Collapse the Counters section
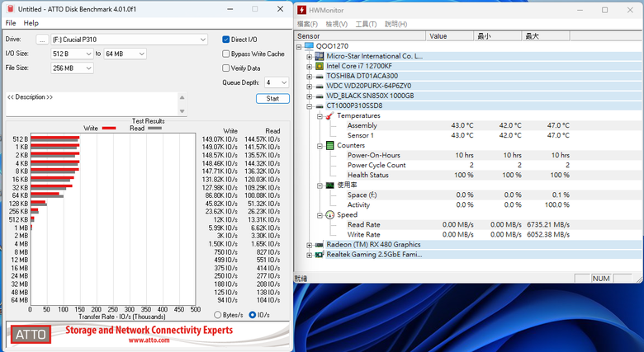644x352 pixels. [x=320, y=146]
